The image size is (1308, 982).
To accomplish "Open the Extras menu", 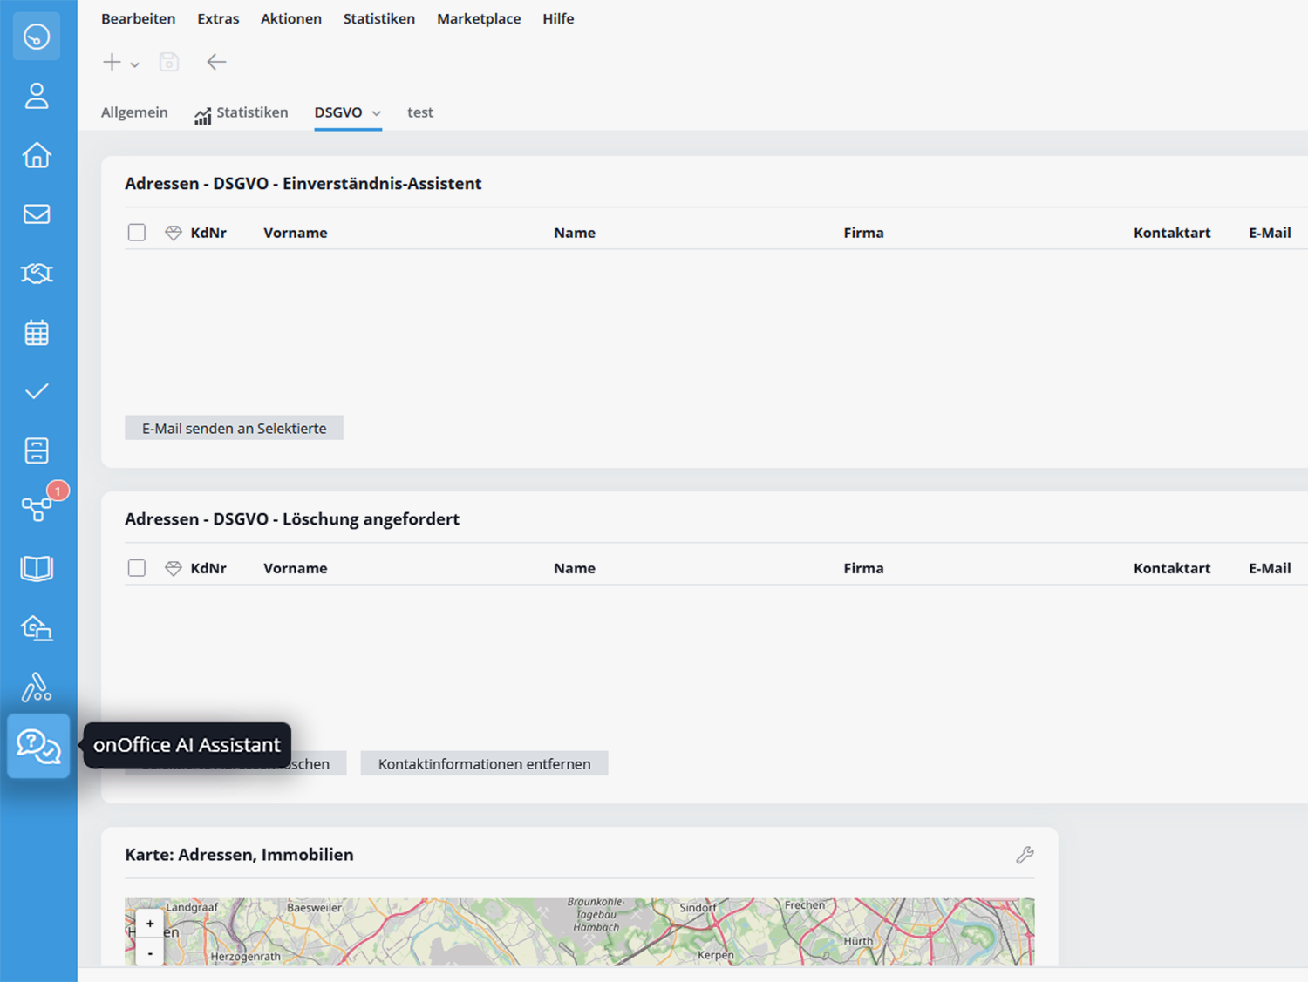I will pos(218,18).
